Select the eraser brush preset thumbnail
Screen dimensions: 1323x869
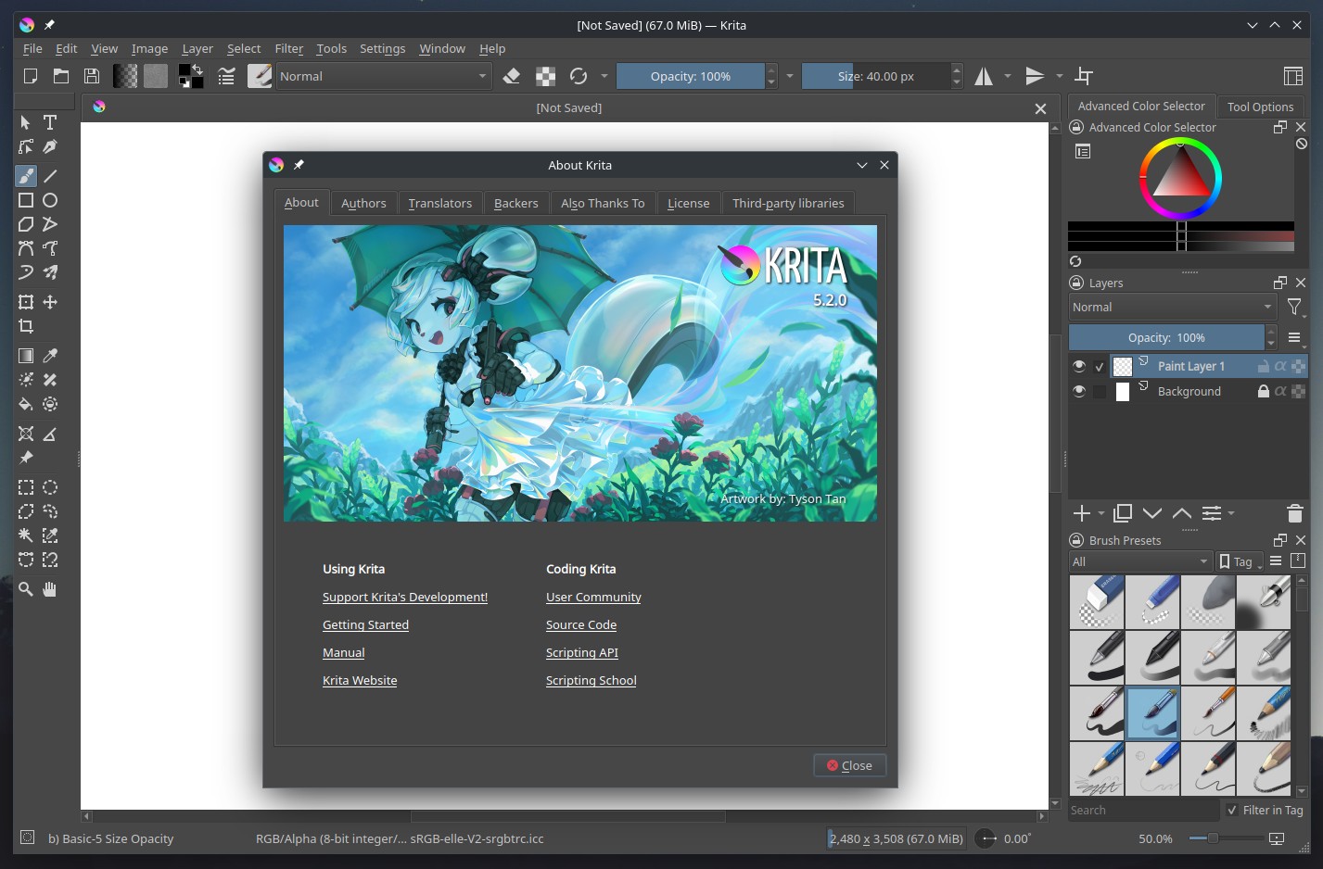coord(1097,602)
